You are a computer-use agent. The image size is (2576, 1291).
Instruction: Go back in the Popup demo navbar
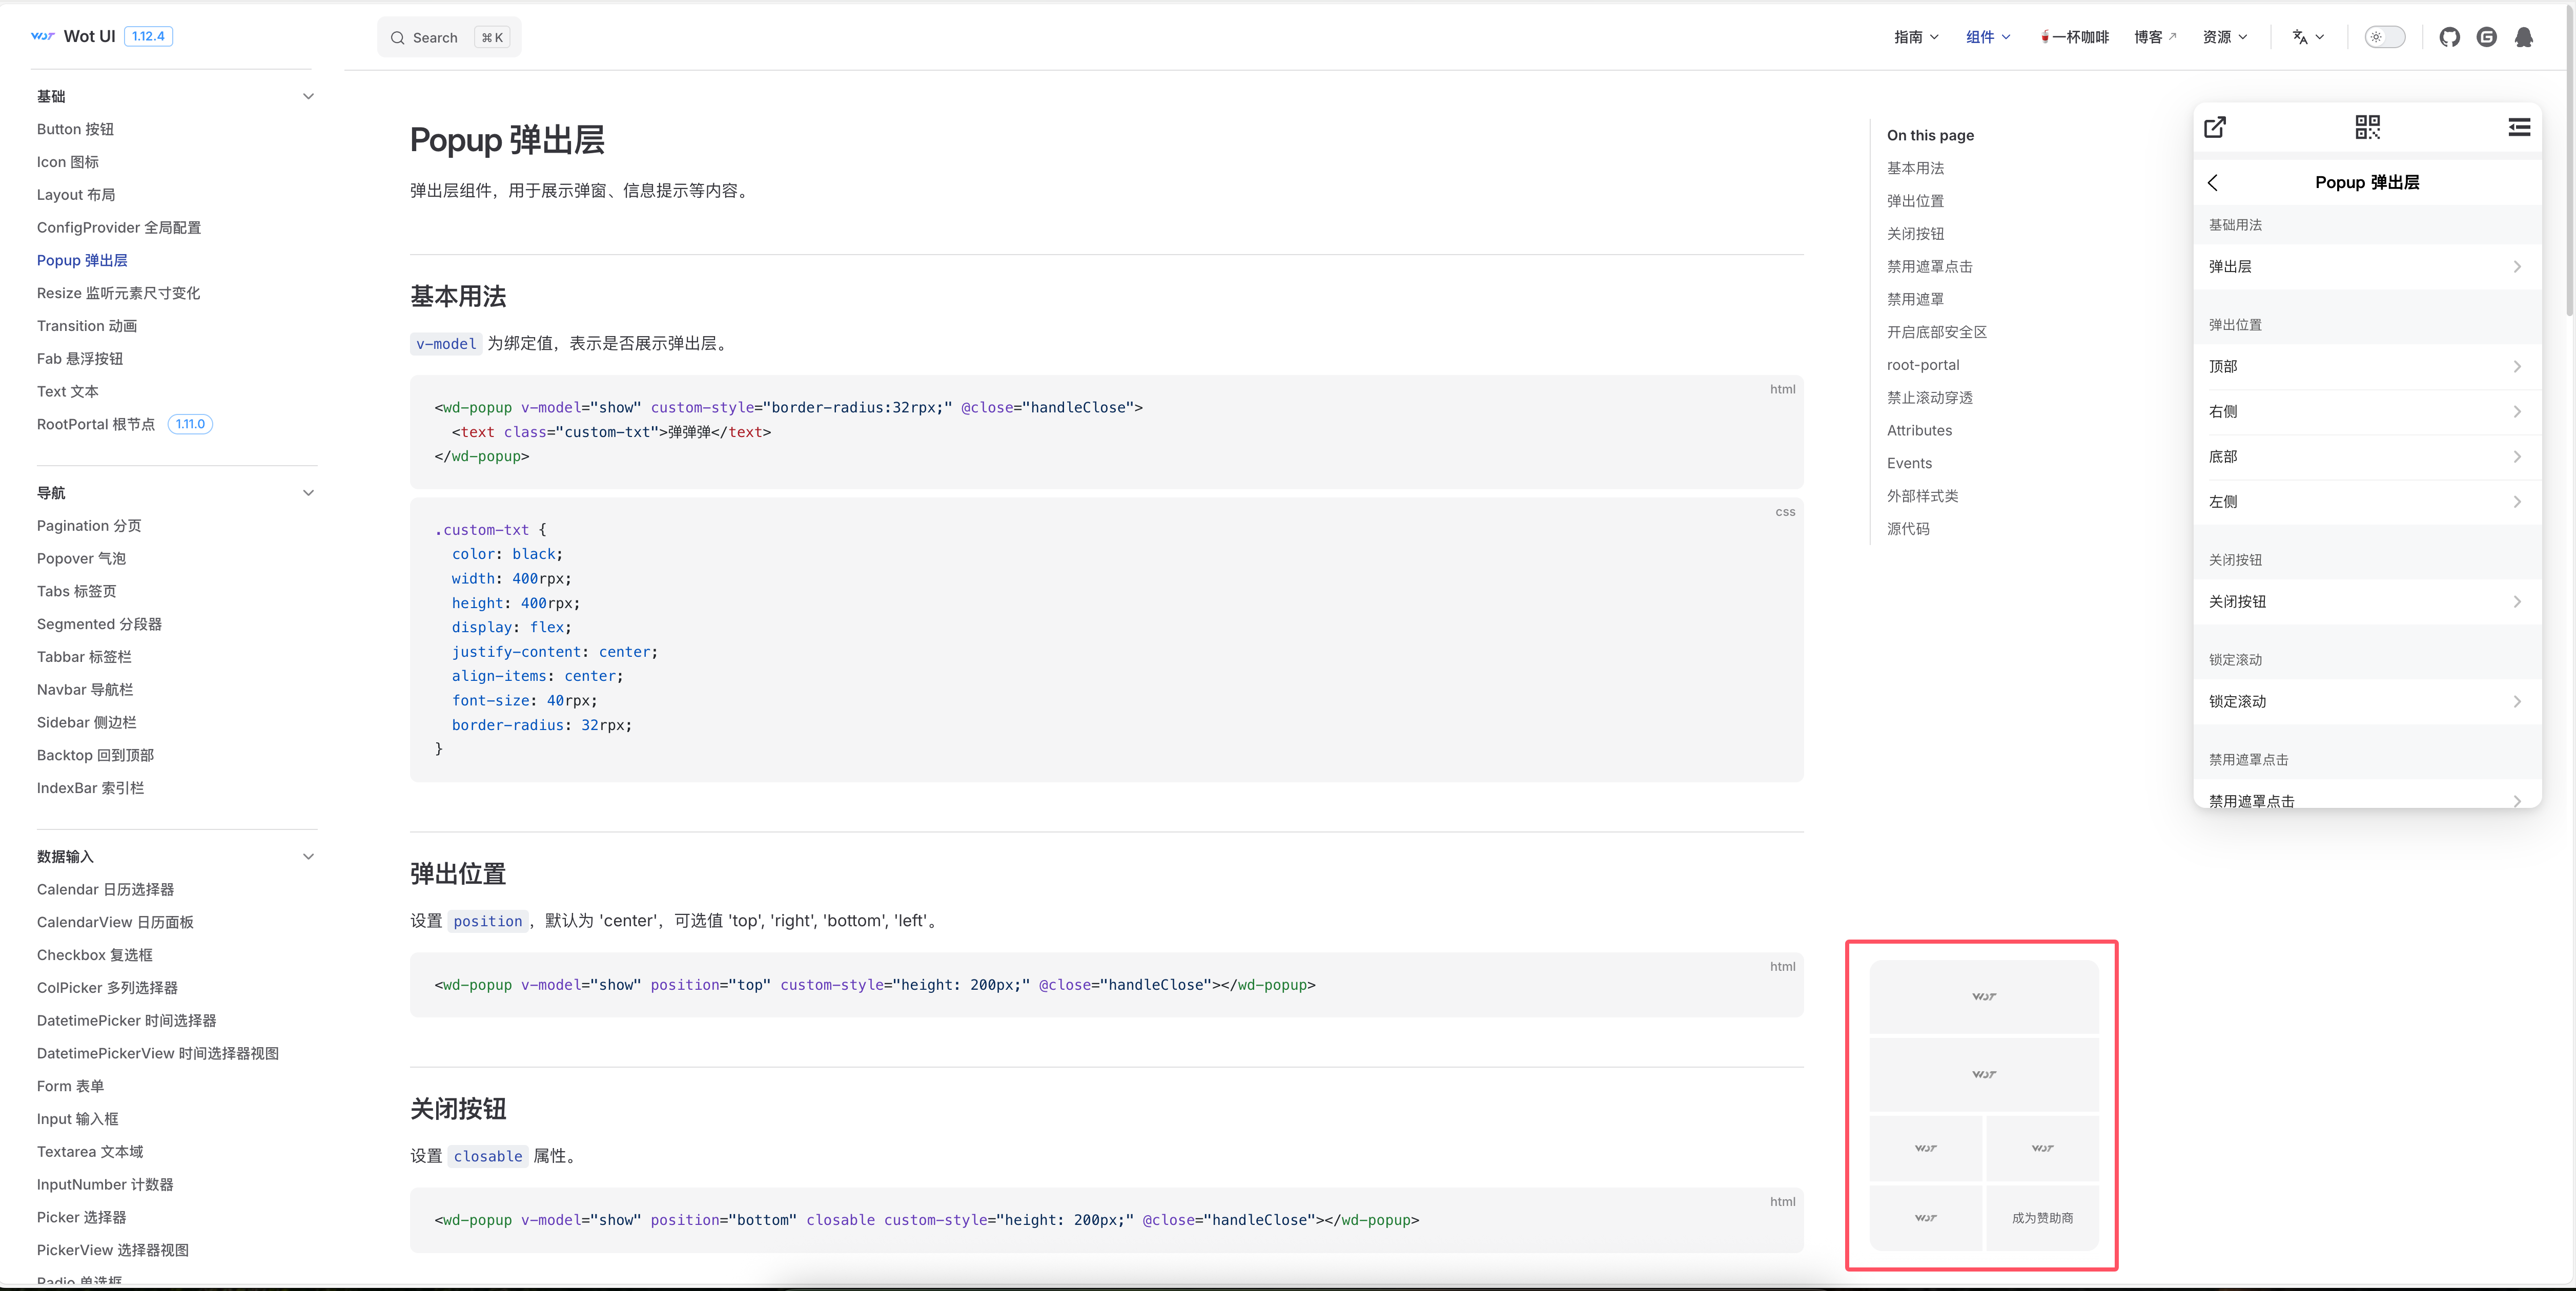pyautogui.click(x=2213, y=182)
